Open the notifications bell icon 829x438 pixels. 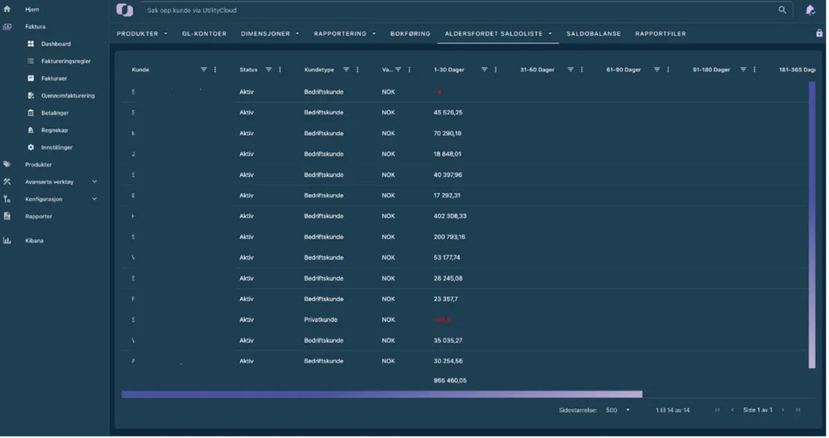coord(810,10)
